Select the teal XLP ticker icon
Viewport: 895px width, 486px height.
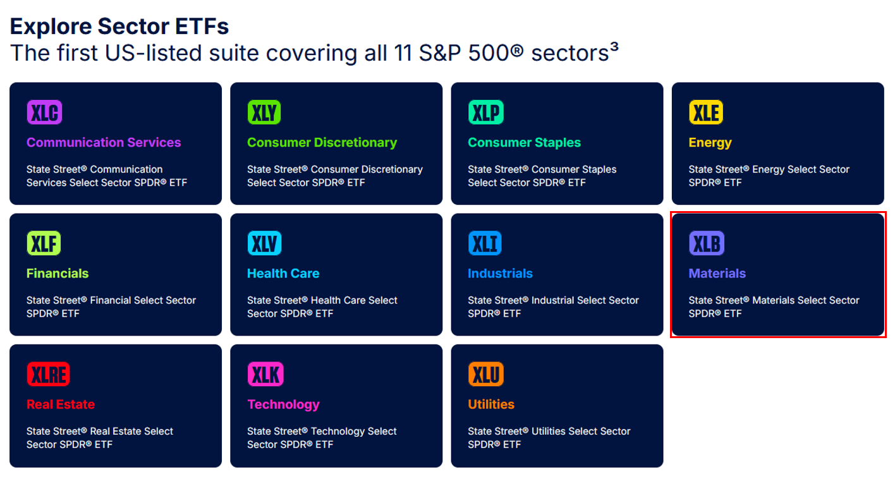[x=486, y=112]
